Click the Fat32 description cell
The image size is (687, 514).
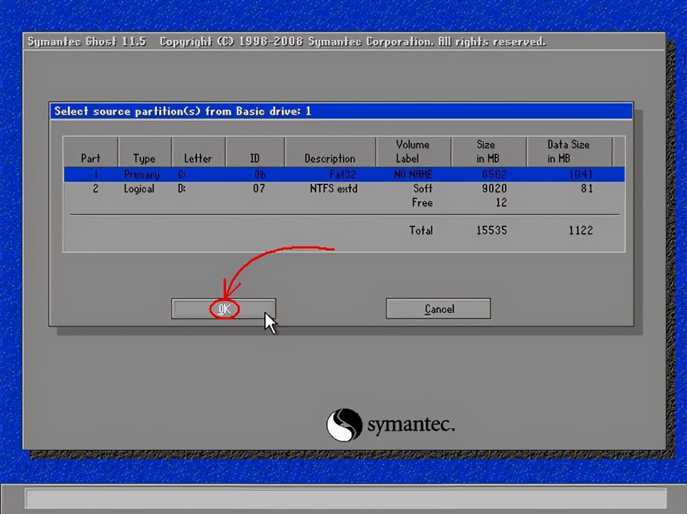[x=343, y=175]
